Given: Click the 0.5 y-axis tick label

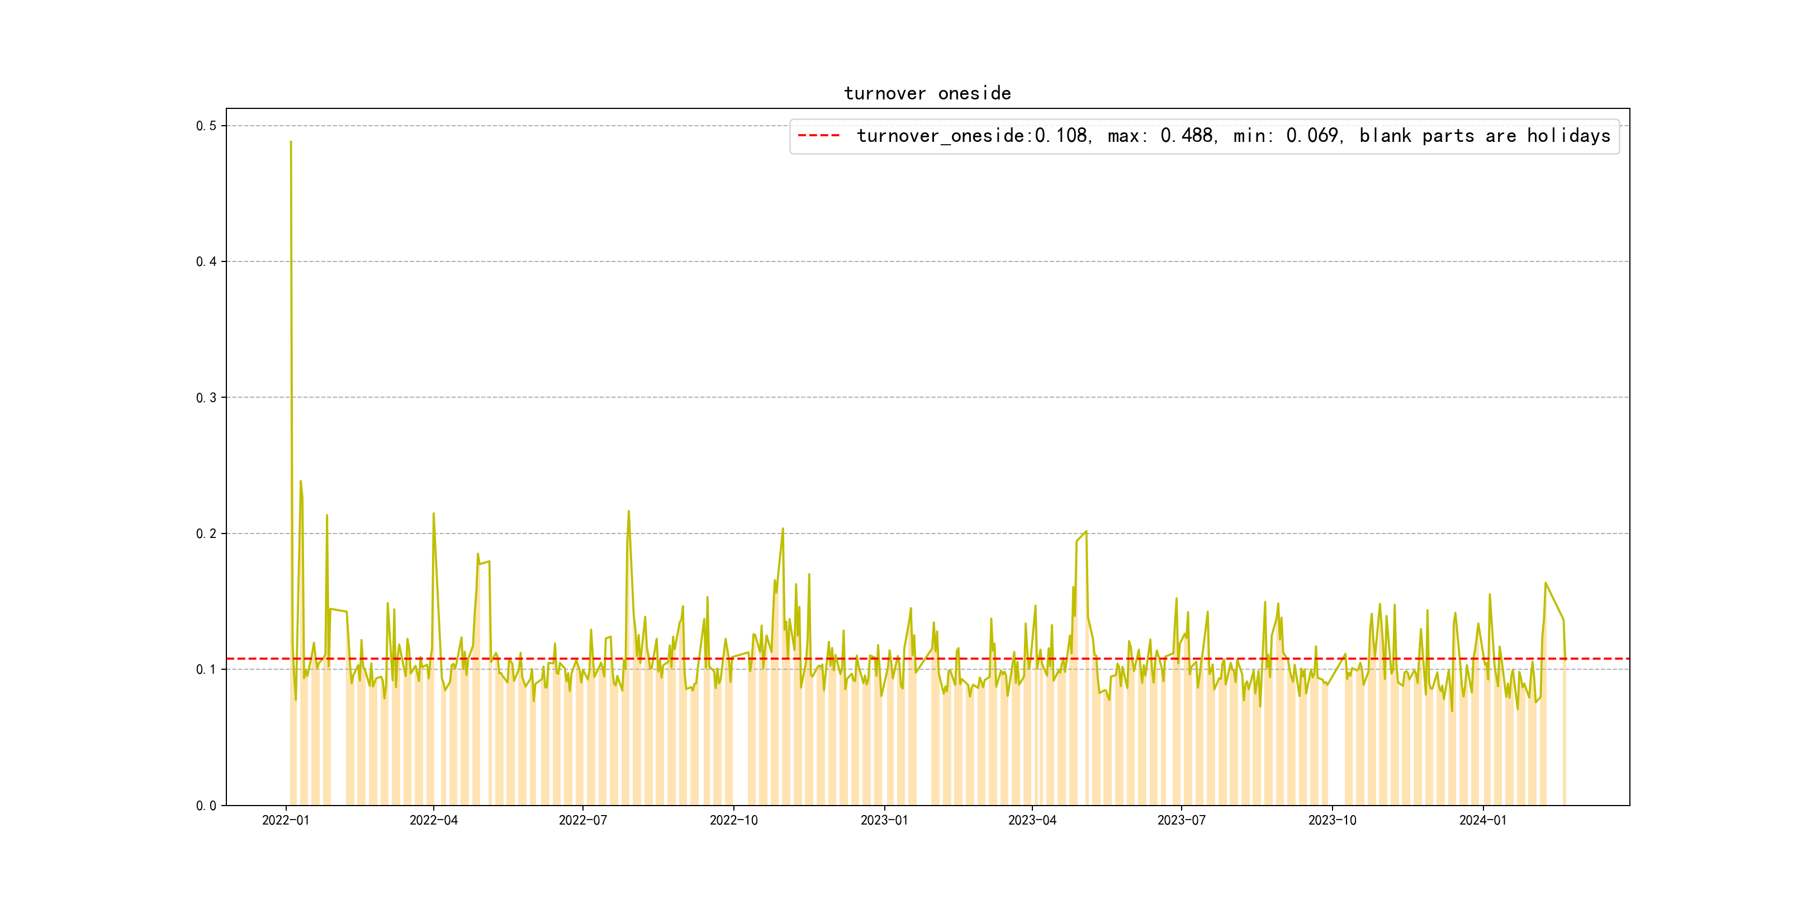Looking at the screenshot, I should [206, 126].
